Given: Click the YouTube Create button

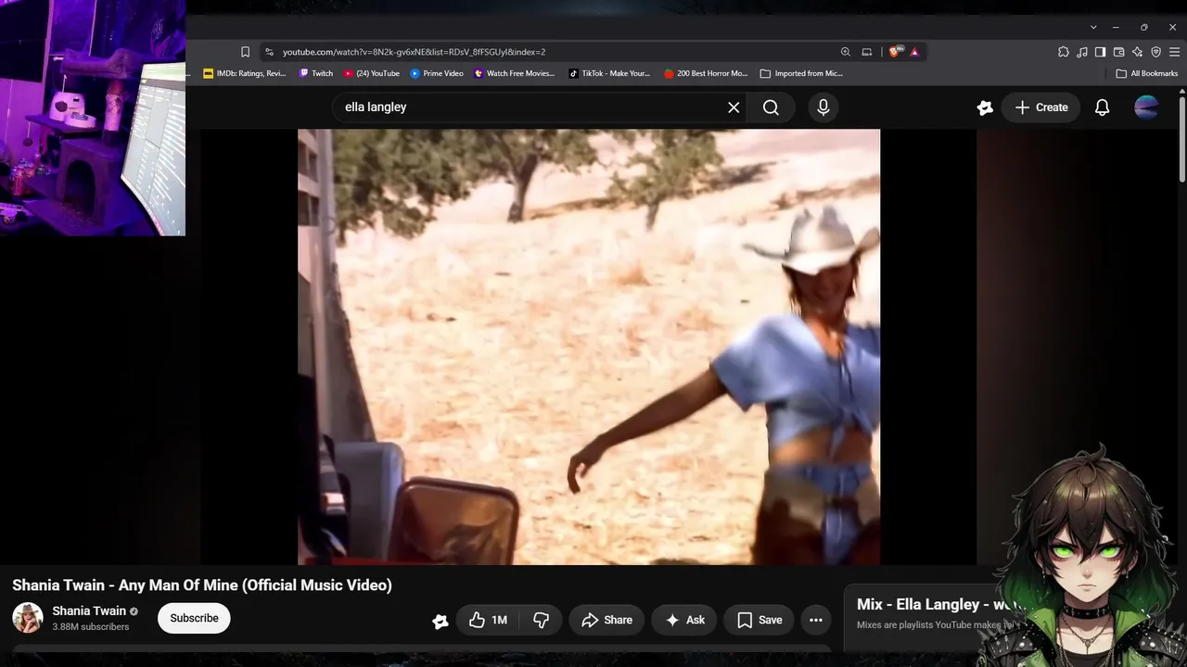Looking at the screenshot, I should click(x=1041, y=107).
